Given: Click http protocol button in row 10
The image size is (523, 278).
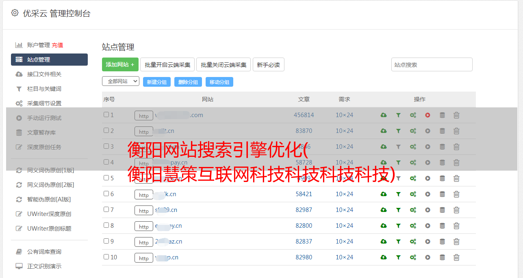Looking at the screenshot, I should 144,258.
